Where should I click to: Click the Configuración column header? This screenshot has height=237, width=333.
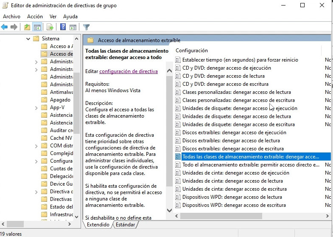coord(192,51)
